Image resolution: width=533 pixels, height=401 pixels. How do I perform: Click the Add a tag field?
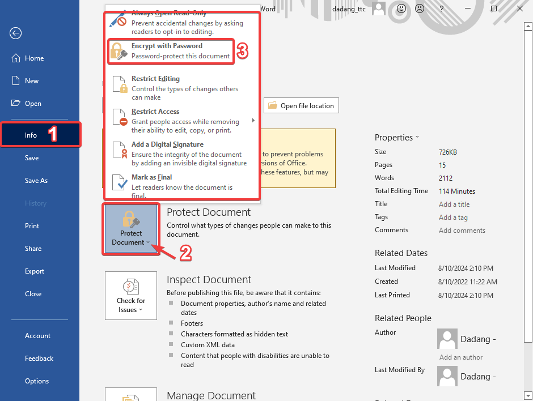(453, 217)
